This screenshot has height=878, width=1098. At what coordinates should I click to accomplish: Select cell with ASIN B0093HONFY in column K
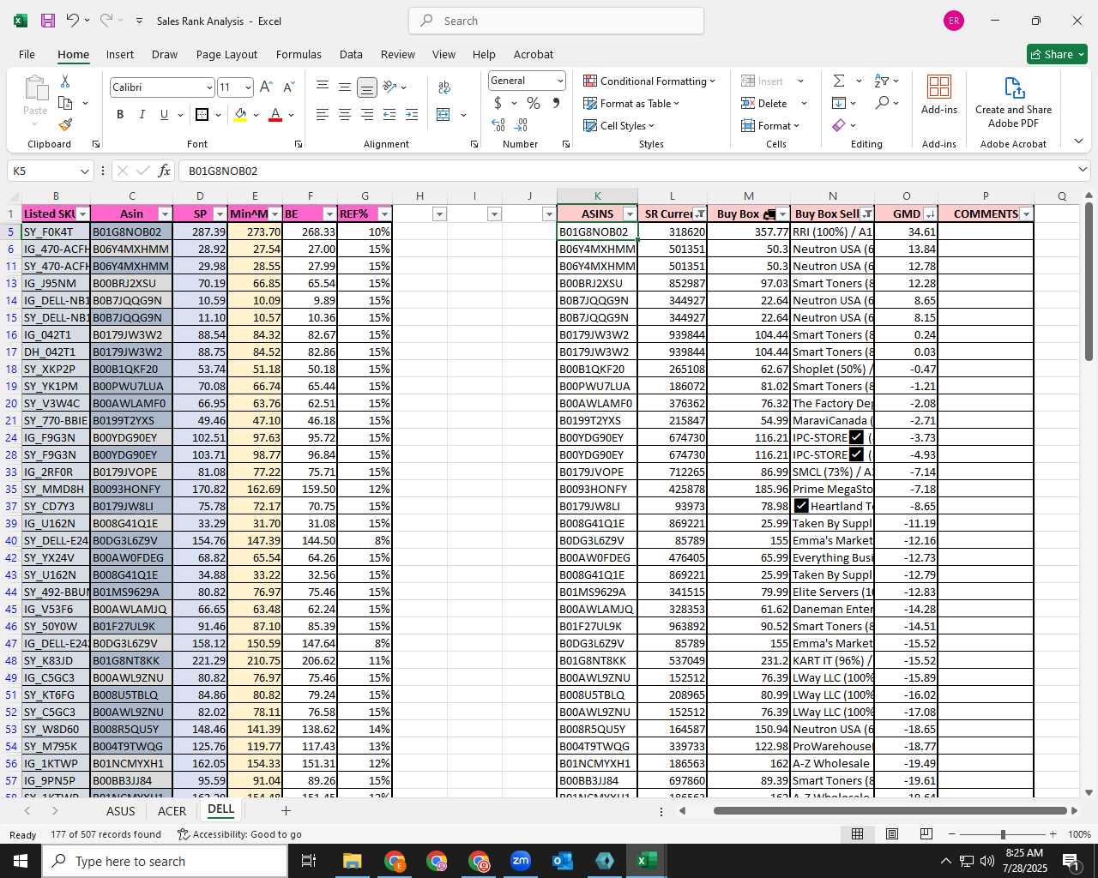(597, 489)
